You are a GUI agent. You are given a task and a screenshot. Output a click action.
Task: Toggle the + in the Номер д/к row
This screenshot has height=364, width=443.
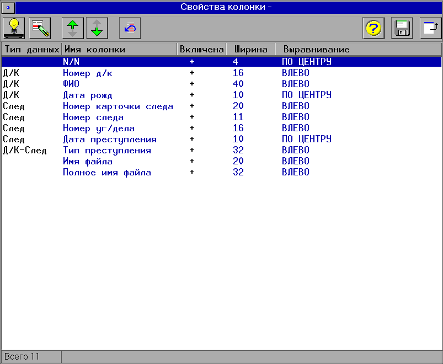pos(192,73)
